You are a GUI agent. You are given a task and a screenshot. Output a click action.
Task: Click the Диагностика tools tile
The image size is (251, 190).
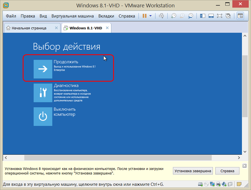43,93
